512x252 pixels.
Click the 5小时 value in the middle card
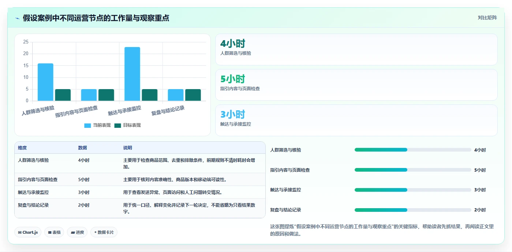(232, 79)
